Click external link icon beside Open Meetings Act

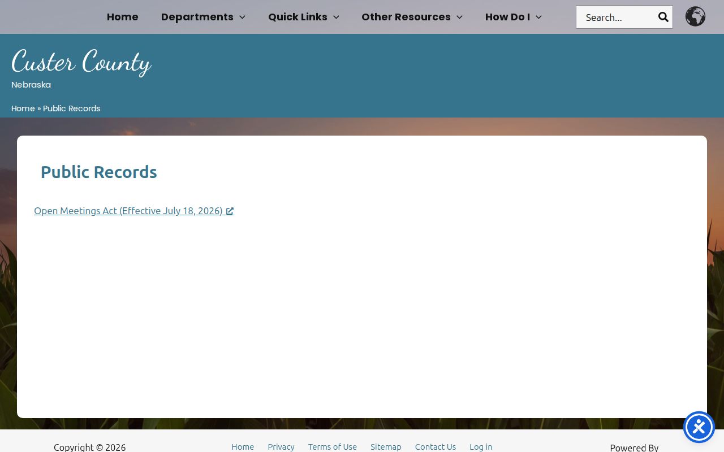click(230, 211)
